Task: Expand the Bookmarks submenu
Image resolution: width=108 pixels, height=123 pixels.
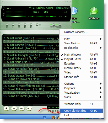Action: [82, 48]
